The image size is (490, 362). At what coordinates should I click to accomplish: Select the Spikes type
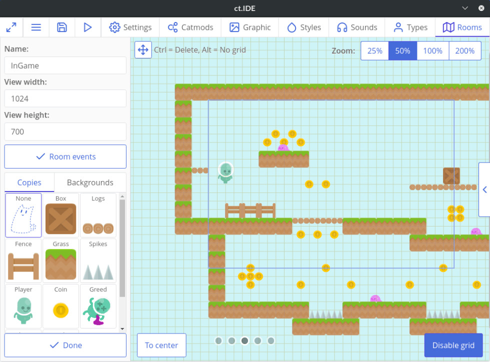pos(98,260)
